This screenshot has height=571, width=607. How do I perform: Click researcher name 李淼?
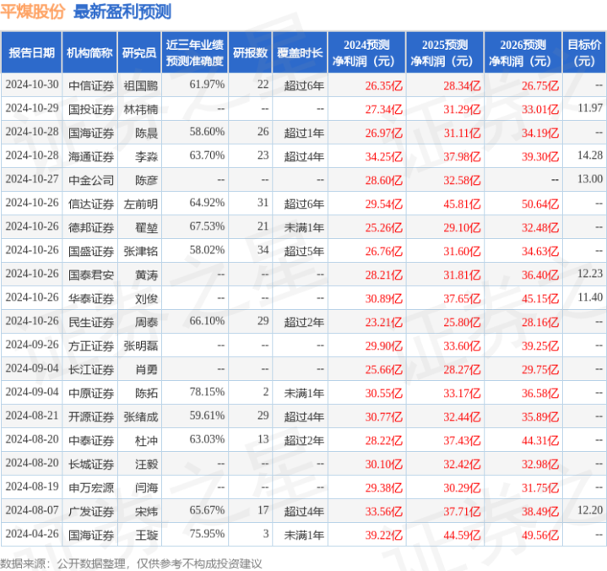pyautogui.click(x=146, y=156)
